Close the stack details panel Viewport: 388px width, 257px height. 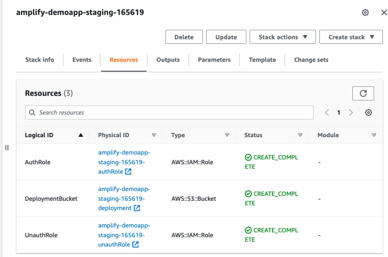point(384,12)
